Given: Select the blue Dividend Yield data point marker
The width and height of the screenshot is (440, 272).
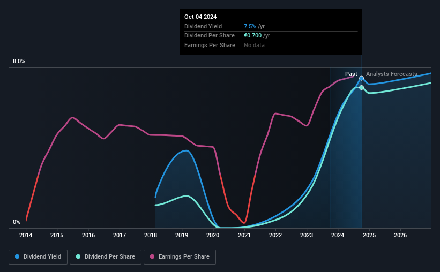Looking at the screenshot, I should pyautogui.click(x=361, y=78).
